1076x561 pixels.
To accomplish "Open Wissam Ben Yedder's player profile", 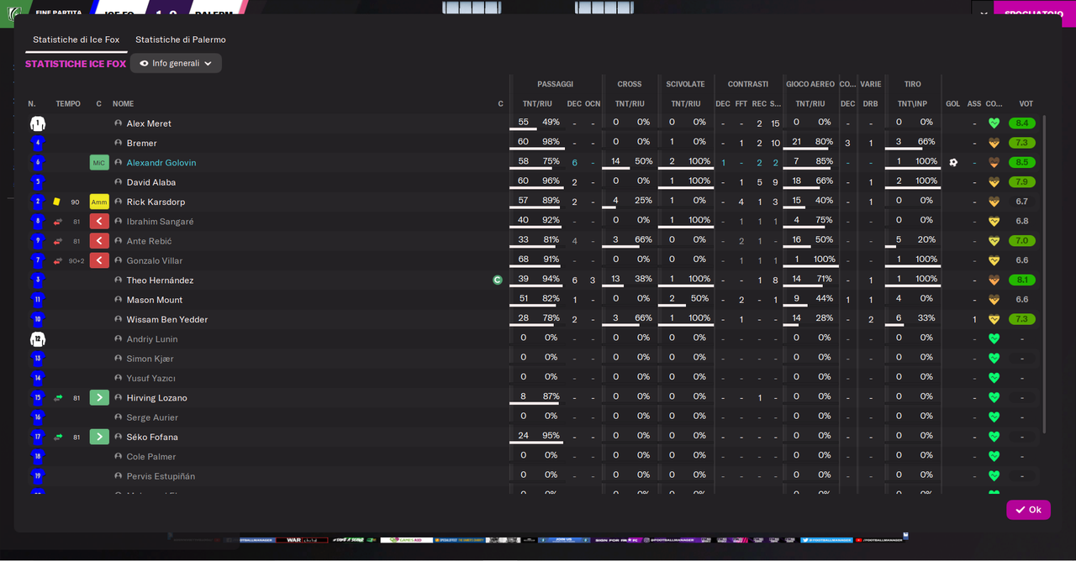I will 167,319.
